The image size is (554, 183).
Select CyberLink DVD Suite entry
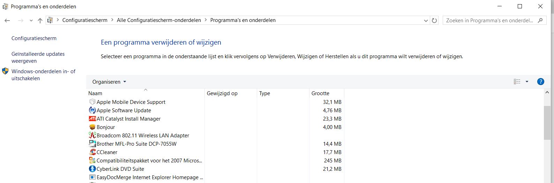[x=120, y=169]
